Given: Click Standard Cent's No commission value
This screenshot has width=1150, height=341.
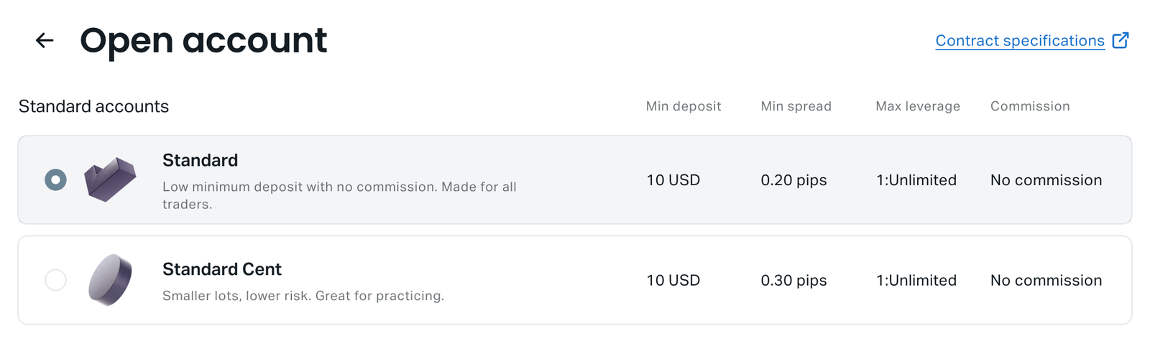Looking at the screenshot, I should (x=1046, y=281).
